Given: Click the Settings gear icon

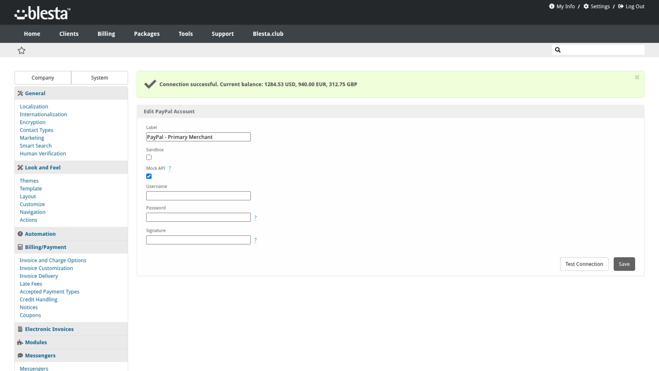Looking at the screenshot, I should 586,6.
